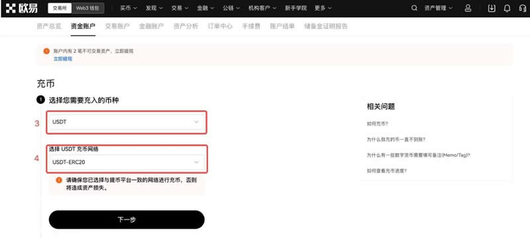Click the OKX 欧易 logo

click(22, 8)
